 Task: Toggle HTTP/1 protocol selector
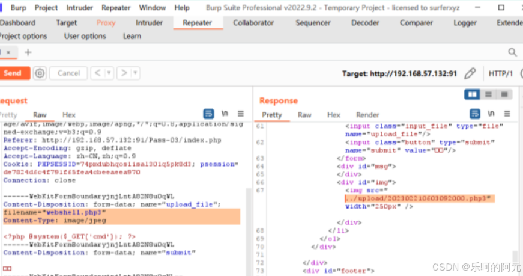tap(500, 73)
